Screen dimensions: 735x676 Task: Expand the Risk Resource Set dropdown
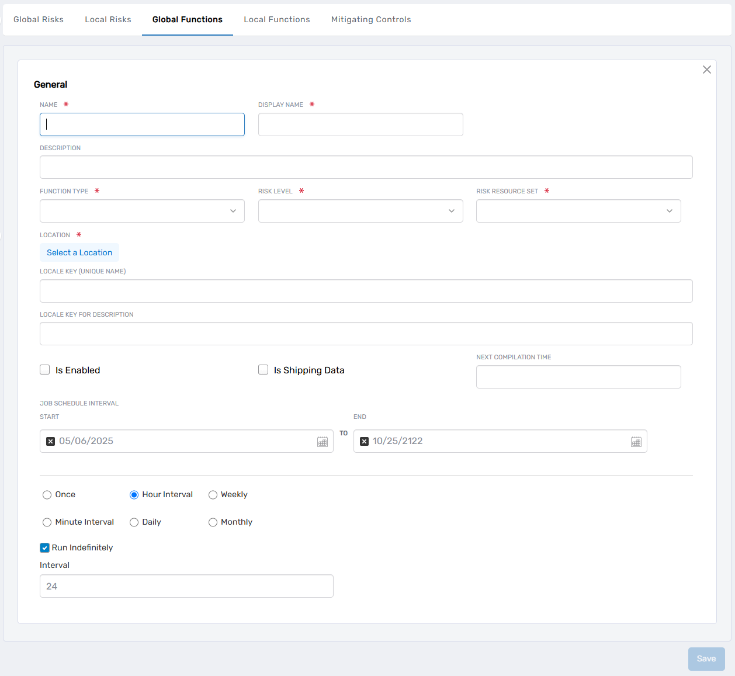(578, 211)
